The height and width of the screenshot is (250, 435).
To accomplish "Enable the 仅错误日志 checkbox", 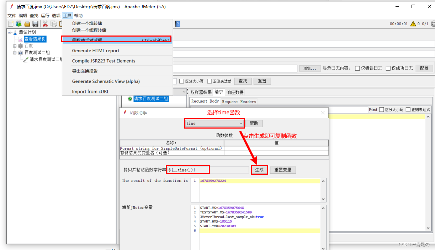I will (x=357, y=69).
